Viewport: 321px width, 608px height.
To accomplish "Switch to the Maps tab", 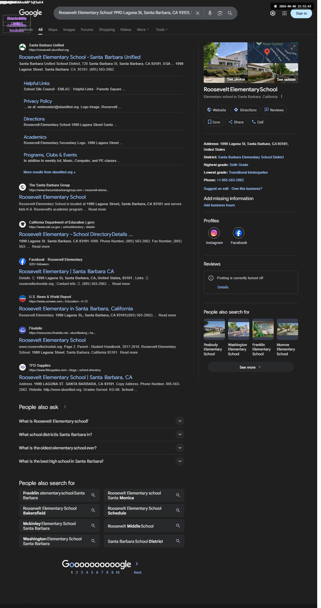I will coord(53,30).
